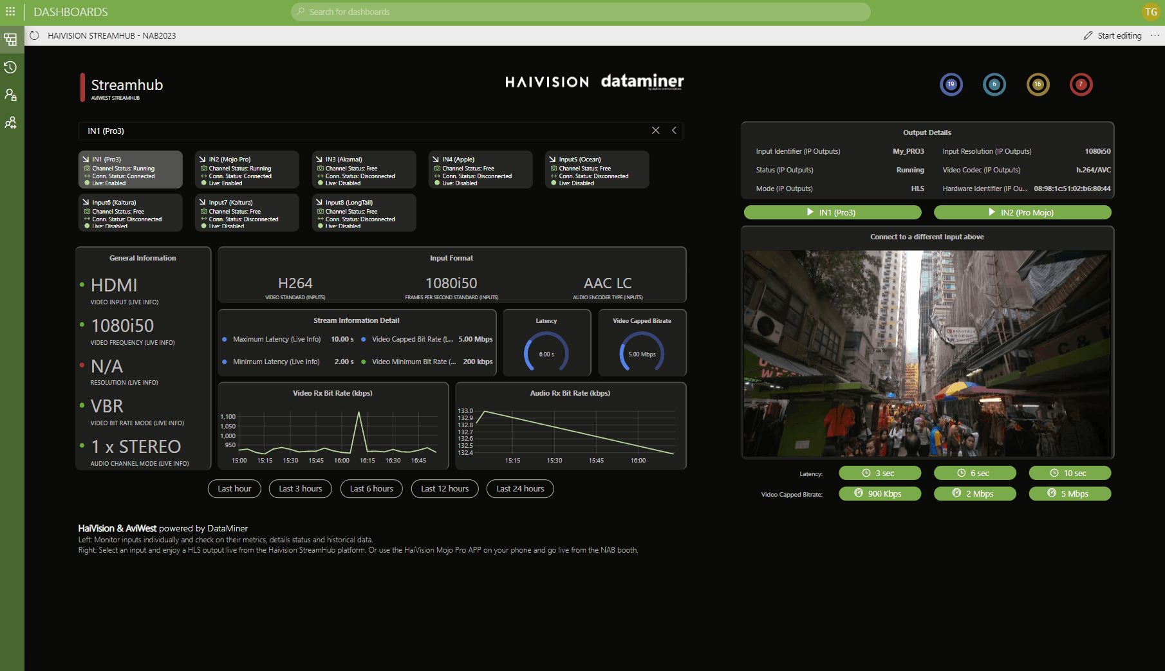
Task: Select the Input6 (Kaltura) input card
Action: [131, 212]
